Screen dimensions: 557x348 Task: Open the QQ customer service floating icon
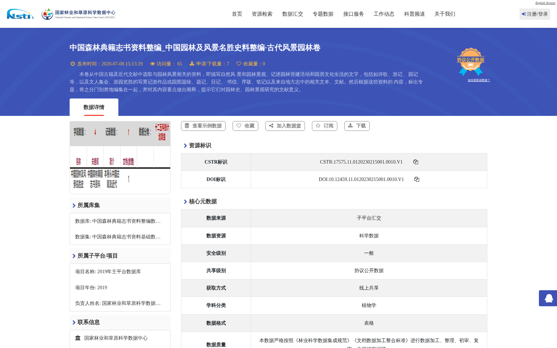tap(548, 298)
